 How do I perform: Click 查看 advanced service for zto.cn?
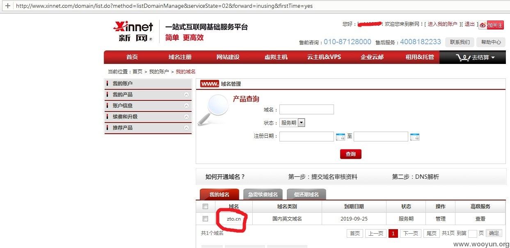(480, 219)
